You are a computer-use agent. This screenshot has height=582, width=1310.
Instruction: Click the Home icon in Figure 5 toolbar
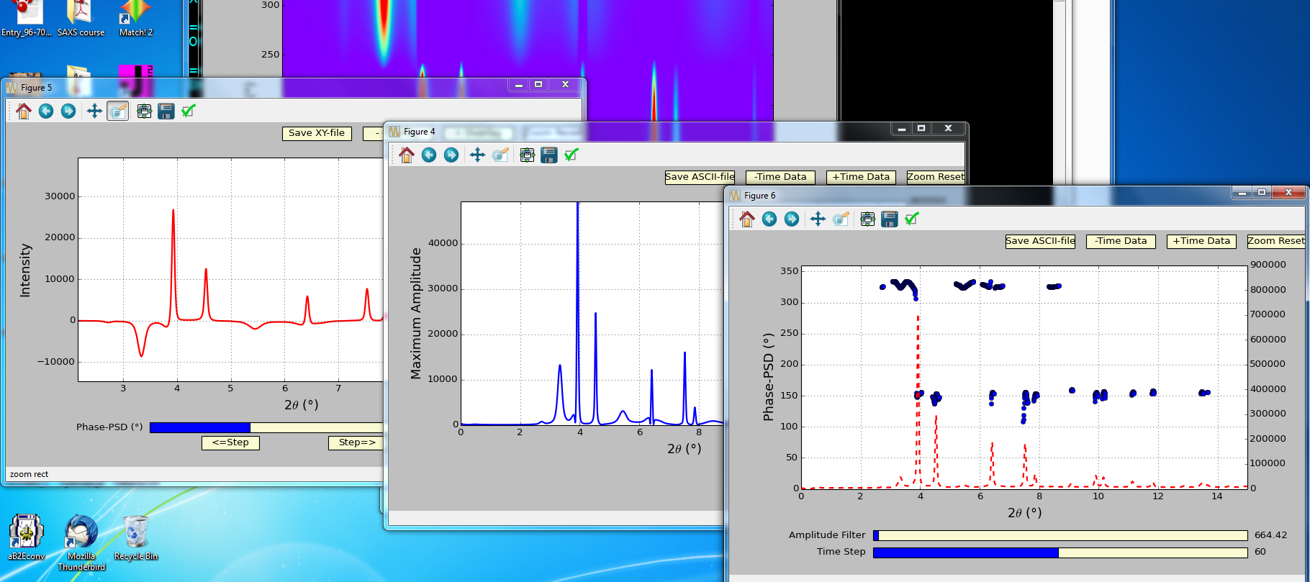(x=24, y=112)
